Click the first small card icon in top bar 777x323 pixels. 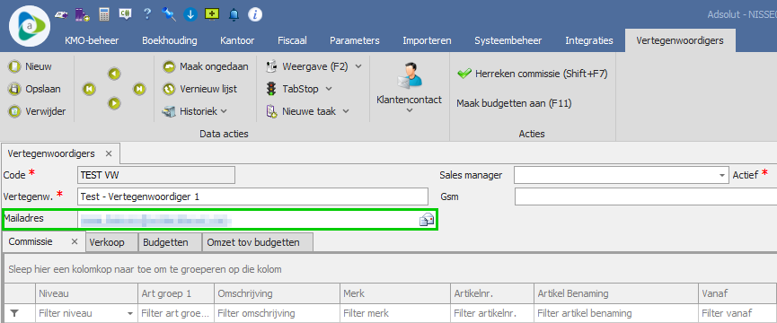(x=61, y=15)
